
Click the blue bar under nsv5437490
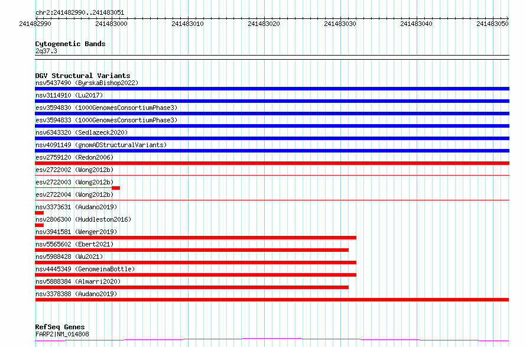[x=272, y=89]
